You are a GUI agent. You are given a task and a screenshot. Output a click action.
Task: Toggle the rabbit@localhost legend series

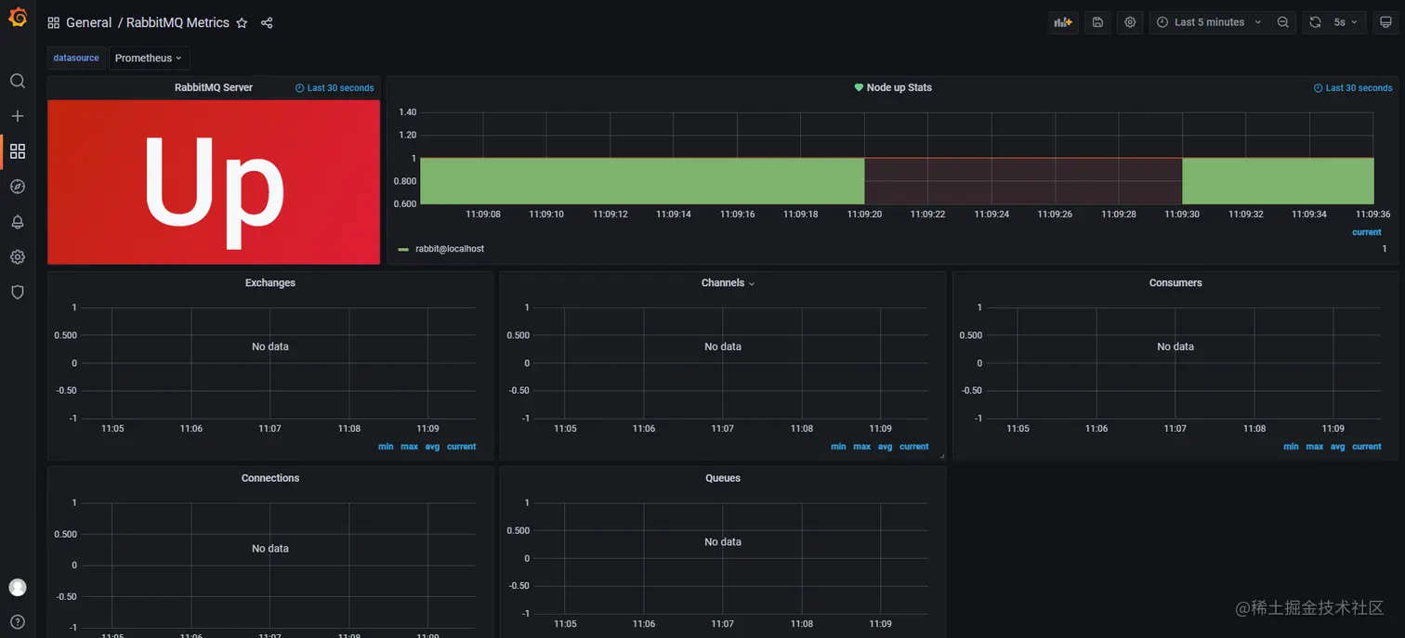(x=450, y=249)
